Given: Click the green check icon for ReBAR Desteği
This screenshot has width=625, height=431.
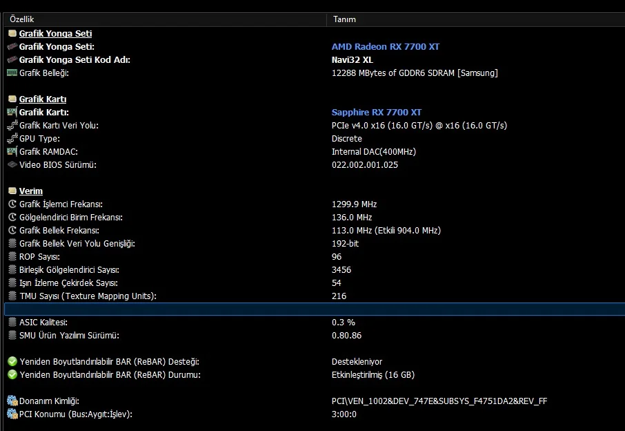Looking at the screenshot, I should [x=12, y=361].
